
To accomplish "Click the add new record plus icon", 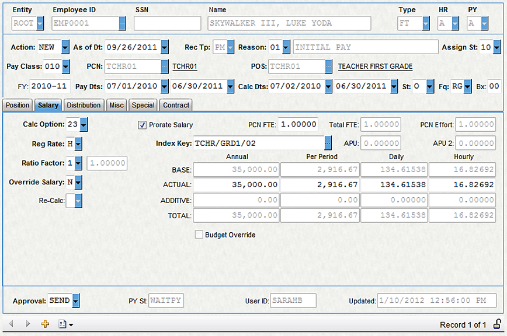I will click(x=46, y=324).
